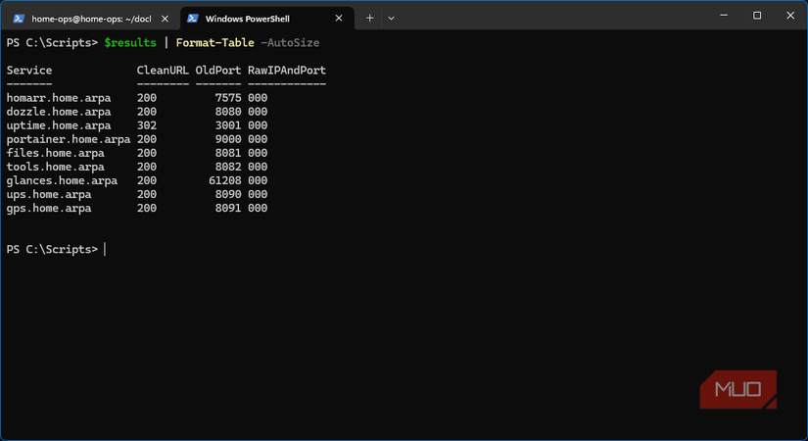Viewport: 808px width, 441px height.
Task: Click the 8091 port value
Action: [228, 209]
